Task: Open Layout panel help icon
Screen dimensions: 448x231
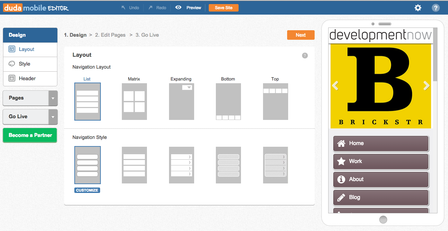Action: (x=305, y=56)
